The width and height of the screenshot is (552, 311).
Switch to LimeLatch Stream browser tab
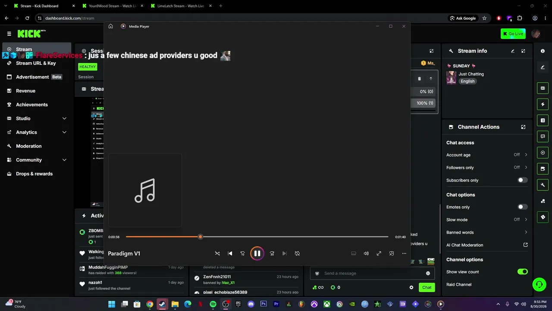180,6
